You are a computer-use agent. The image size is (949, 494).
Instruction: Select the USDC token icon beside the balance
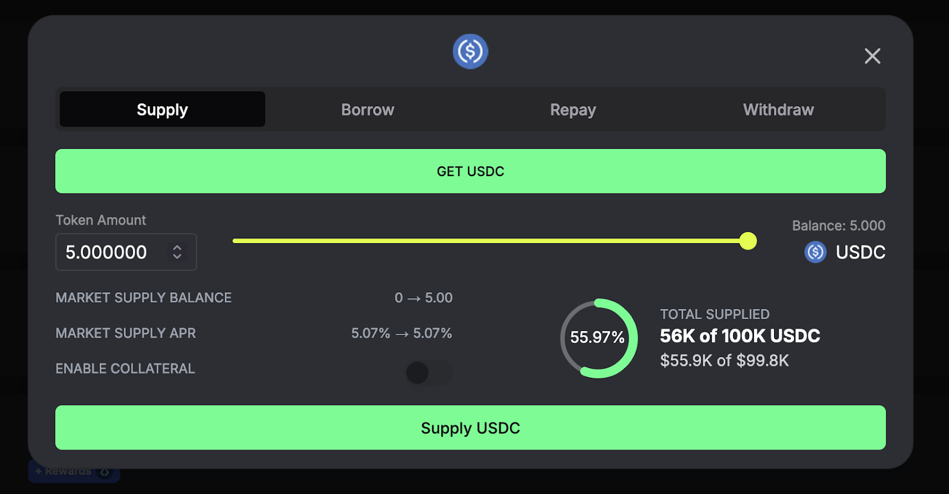(815, 251)
